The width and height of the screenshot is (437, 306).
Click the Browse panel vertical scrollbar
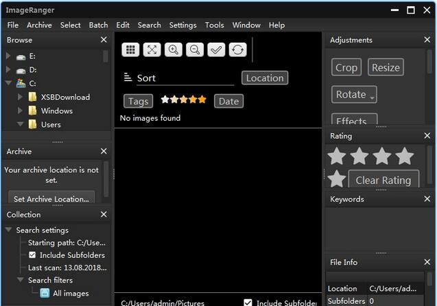click(x=106, y=56)
